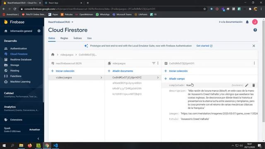Click Iniciar colección in the root column
The width and height of the screenshot is (265, 149).
pos(65,71)
